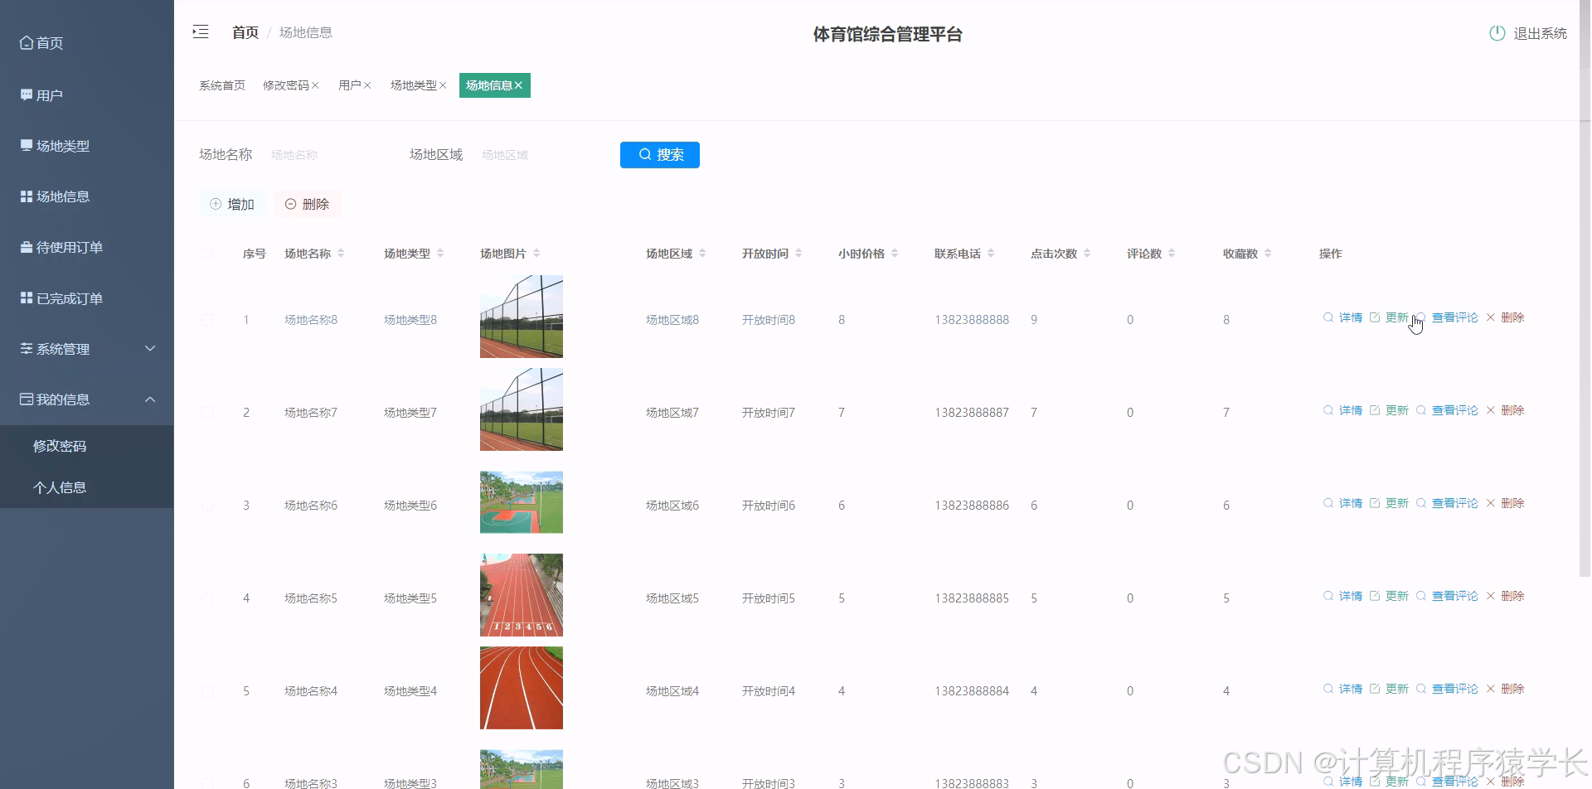Screen dimensions: 1592x789
Task: Click the 增加 button
Action: pos(232,204)
